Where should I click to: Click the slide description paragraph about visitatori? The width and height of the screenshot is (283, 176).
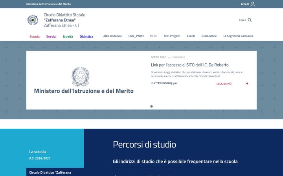pos(197,74)
